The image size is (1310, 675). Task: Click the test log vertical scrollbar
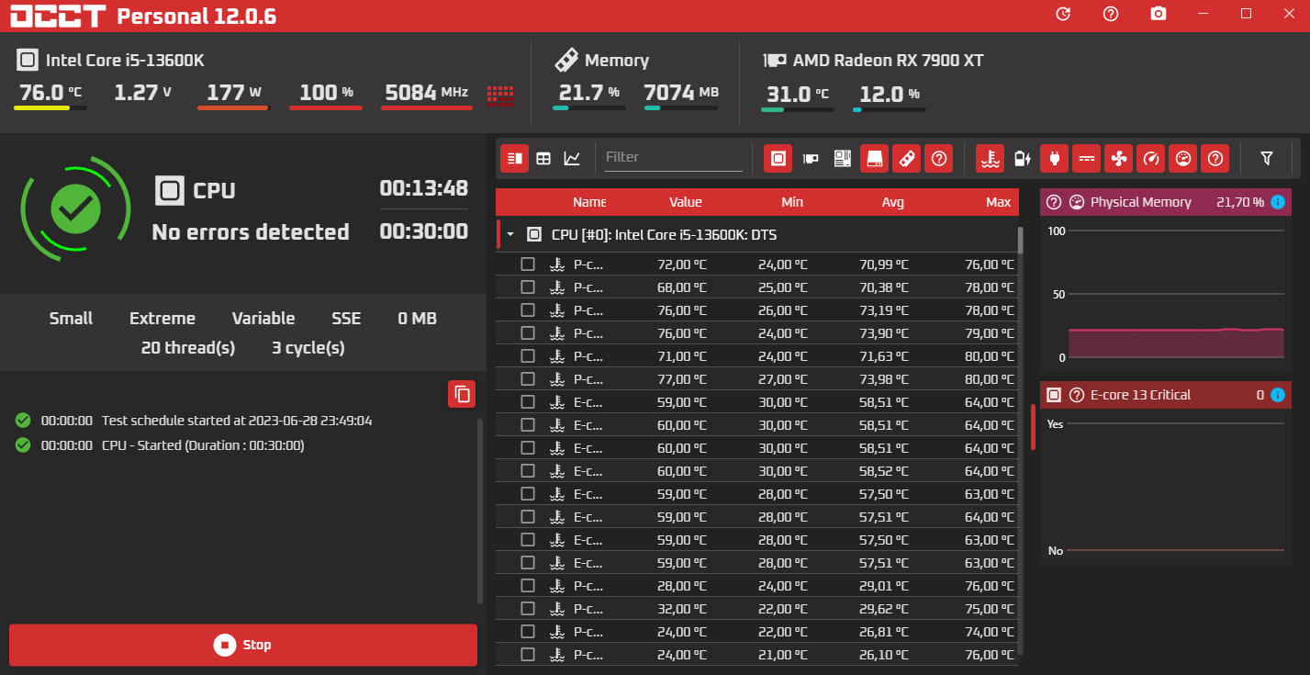(480, 511)
